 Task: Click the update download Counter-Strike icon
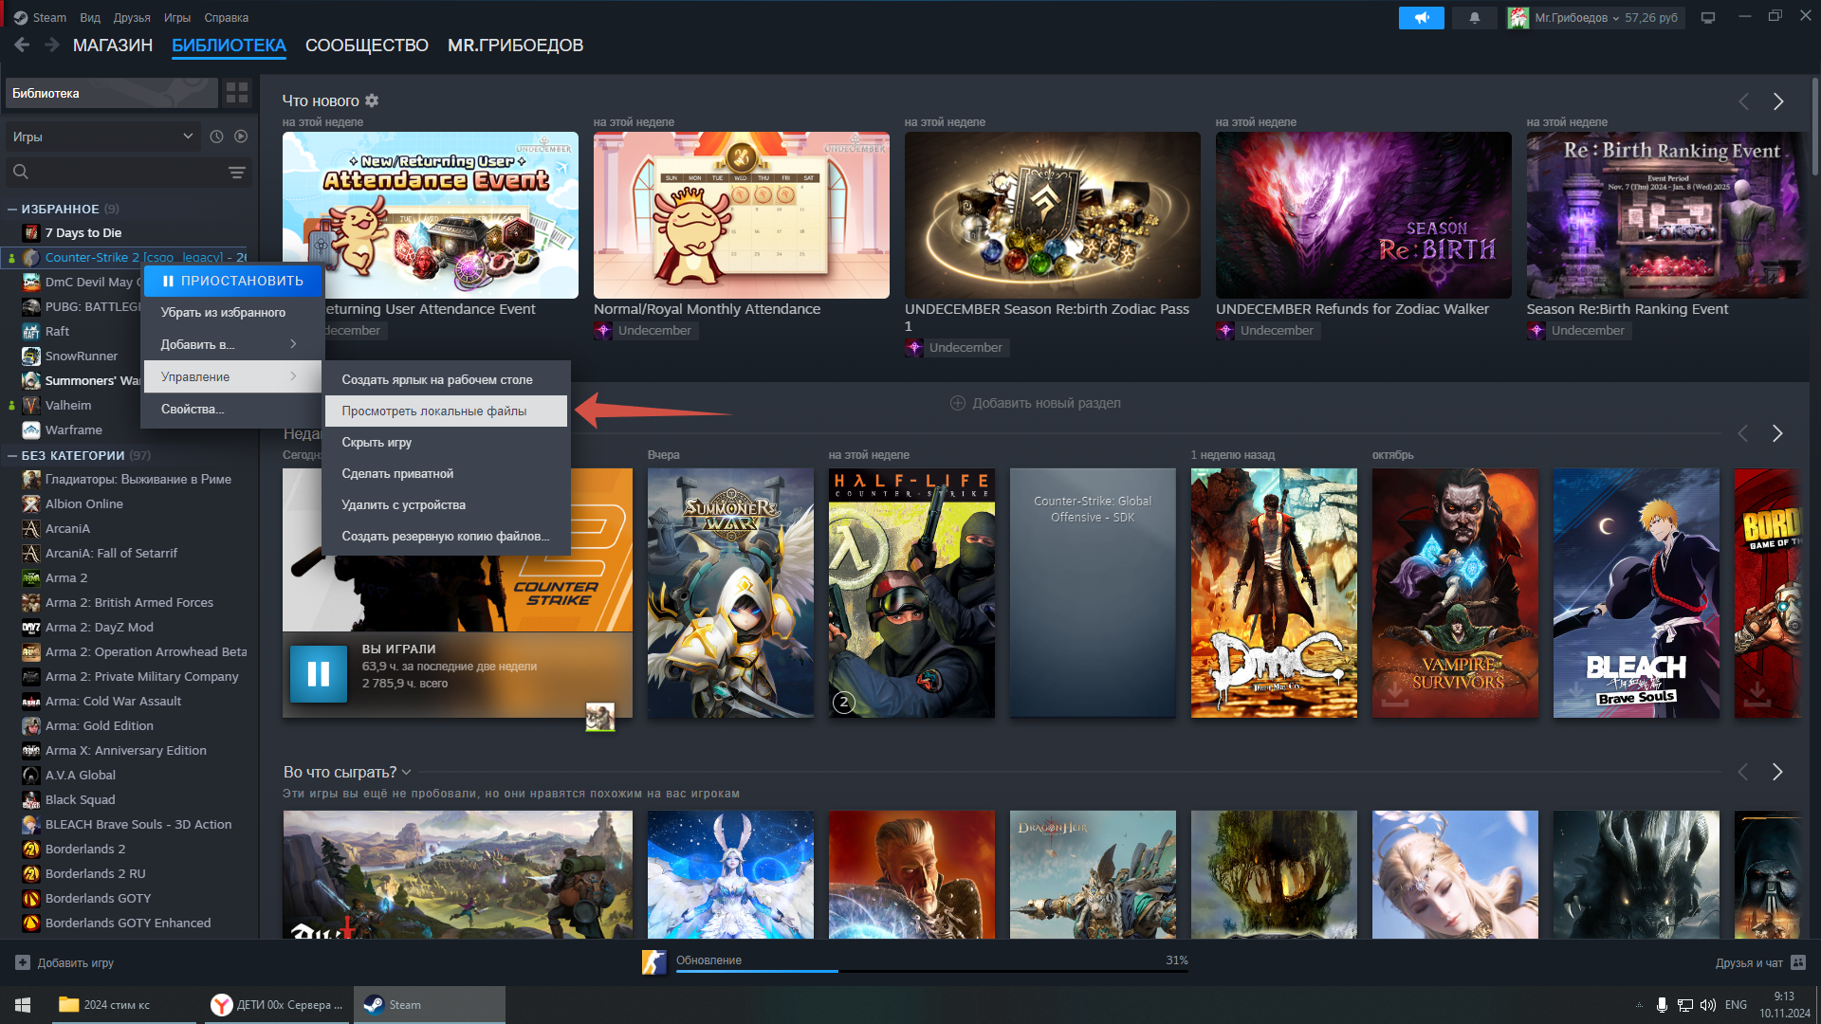coord(653,962)
